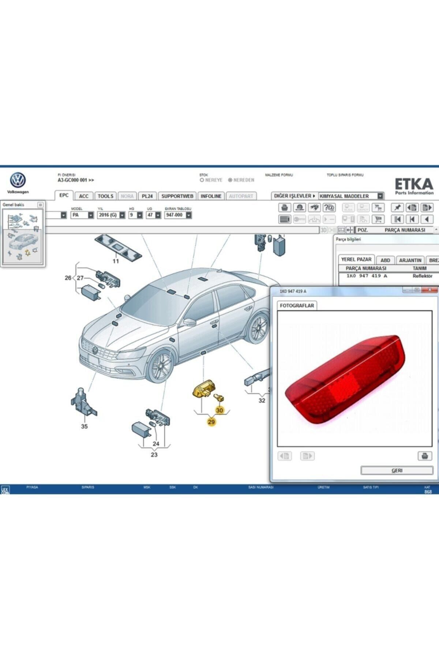Select the ABD market tab
Image resolution: width=439 pixels, height=659 pixels.
pos(385,260)
